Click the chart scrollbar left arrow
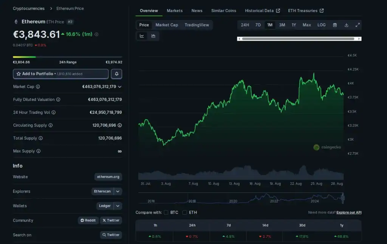This screenshot has width=387, height=244. point(239,39)
